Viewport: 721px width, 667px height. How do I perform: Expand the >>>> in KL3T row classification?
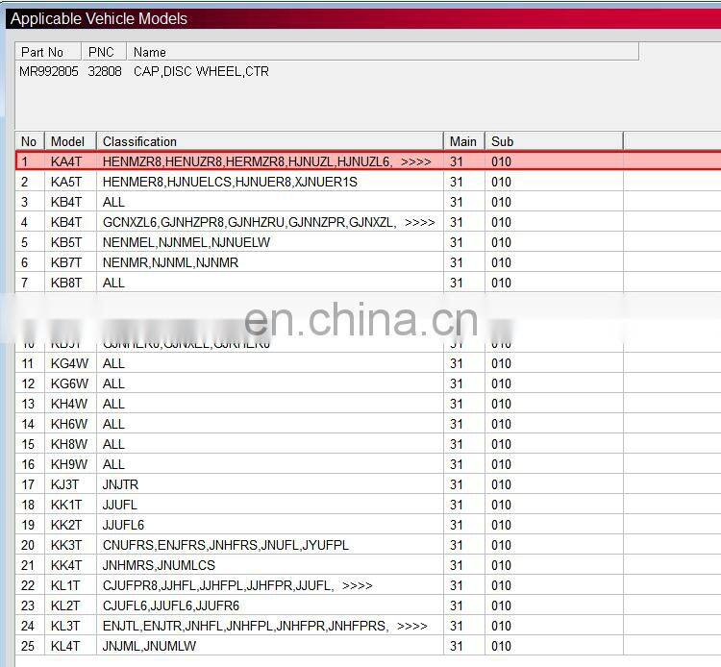click(x=411, y=626)
